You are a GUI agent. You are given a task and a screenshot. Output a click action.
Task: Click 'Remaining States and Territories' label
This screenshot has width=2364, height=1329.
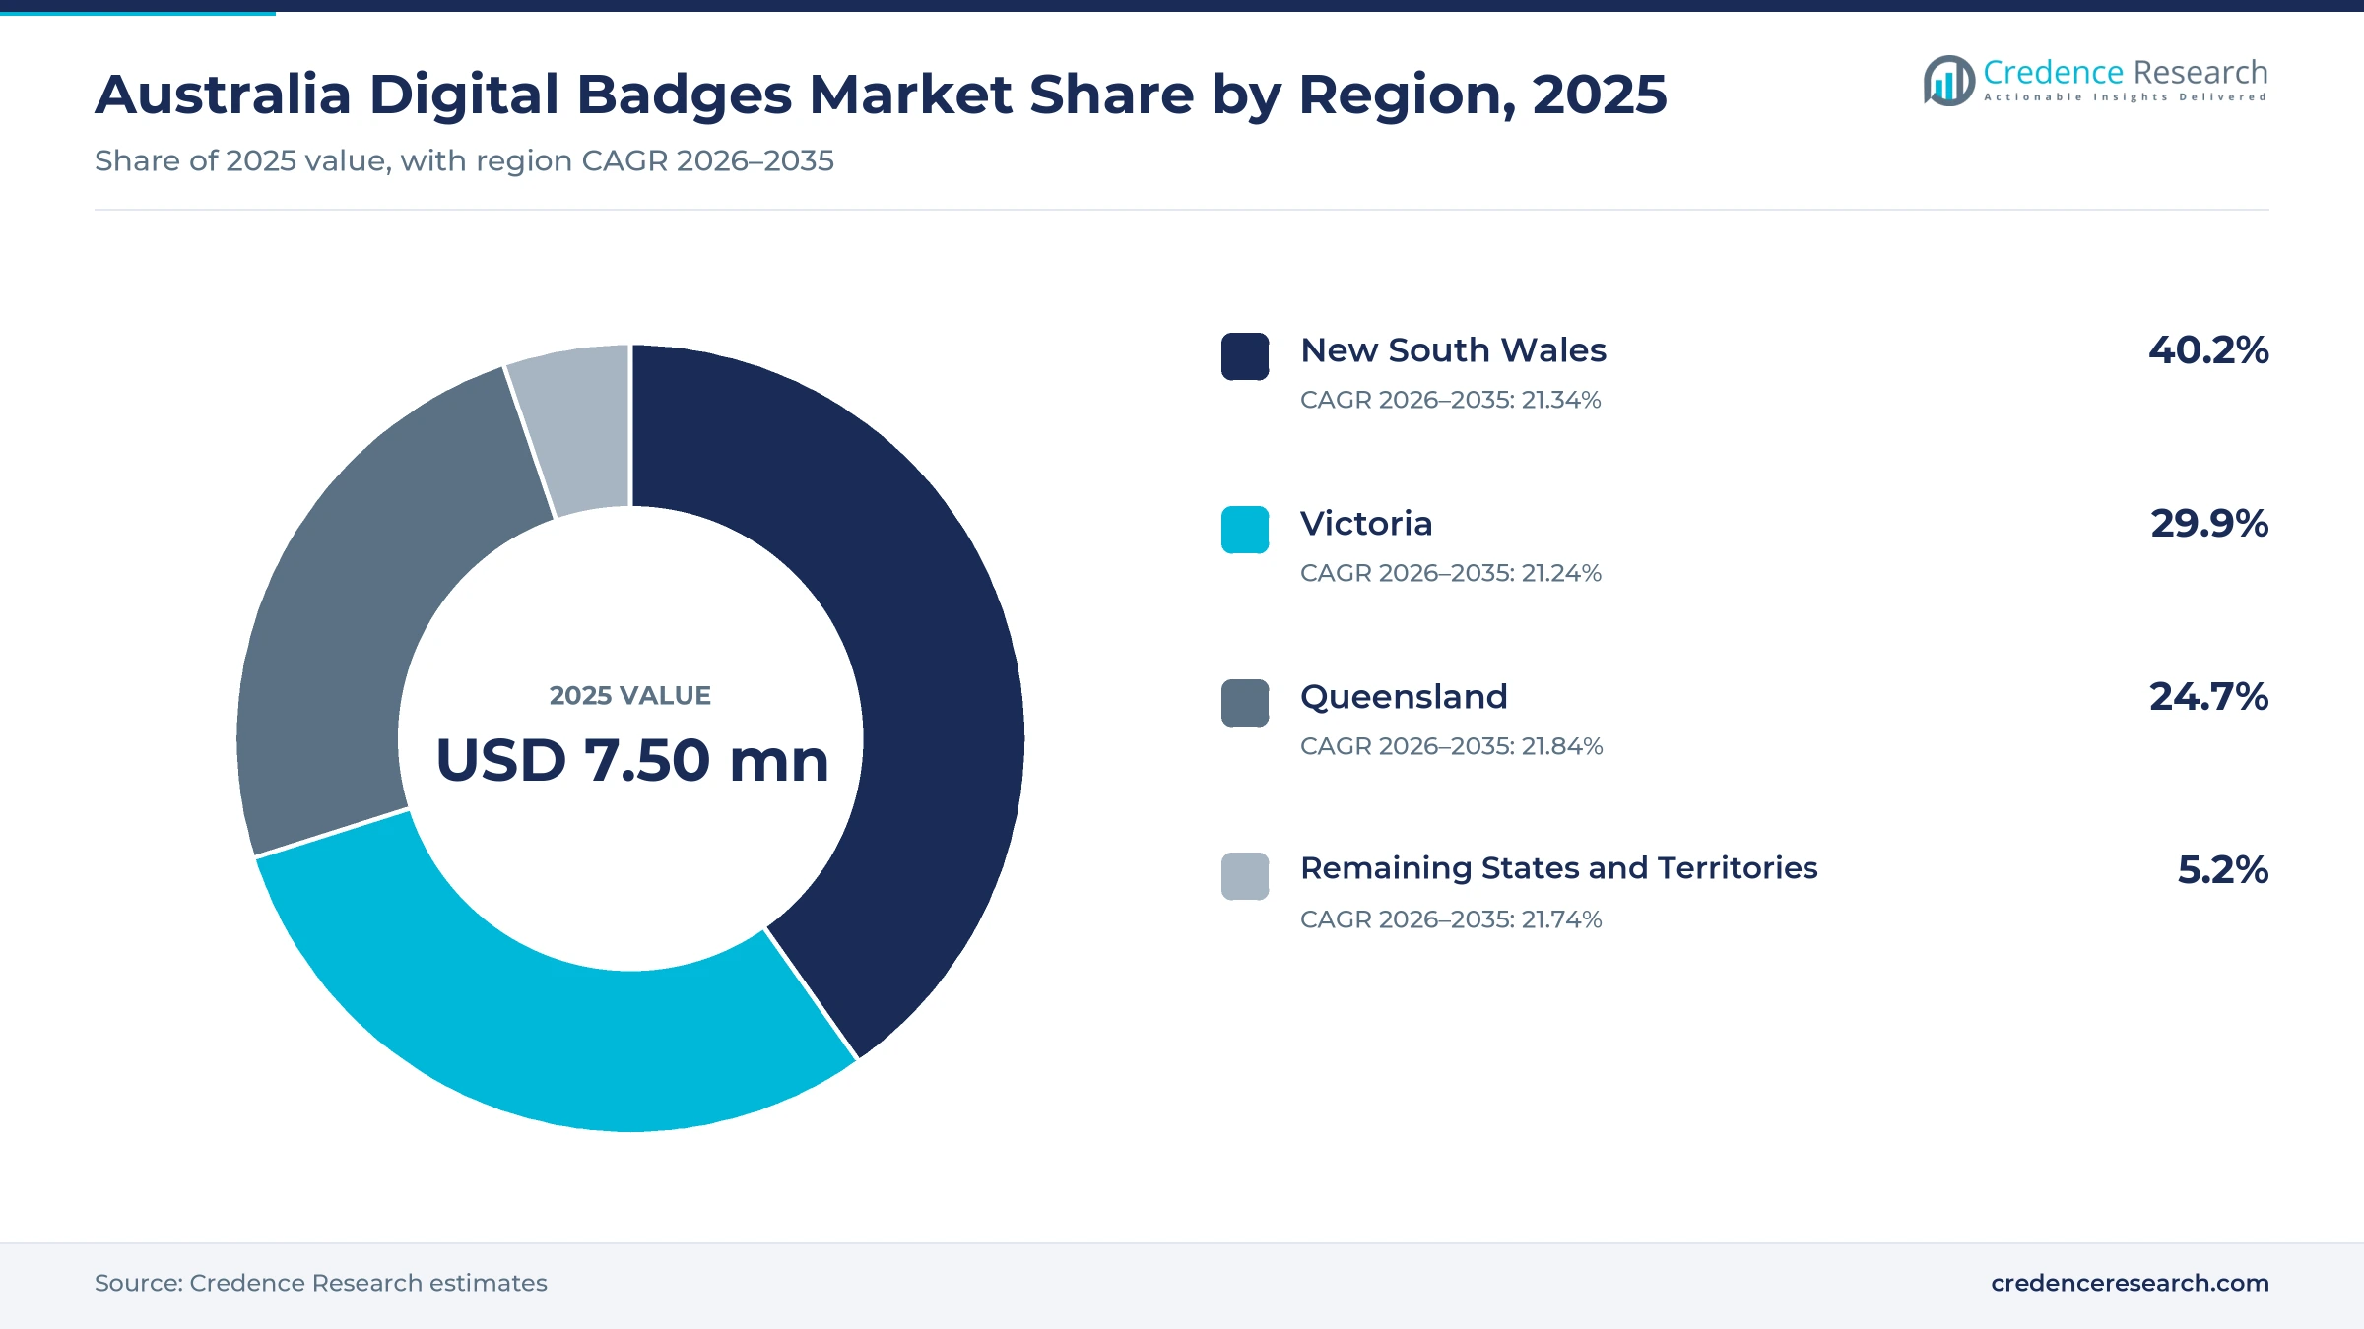coord(1558,868)
